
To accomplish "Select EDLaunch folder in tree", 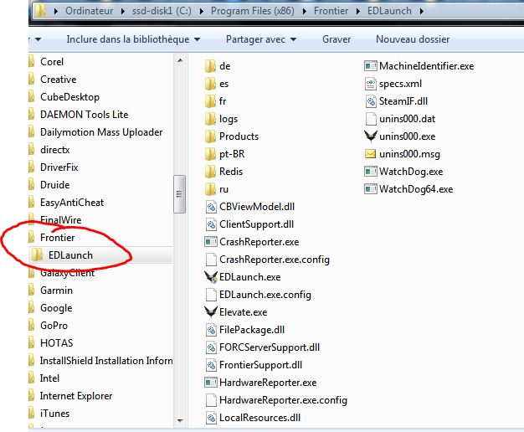I will pos(70,255).
